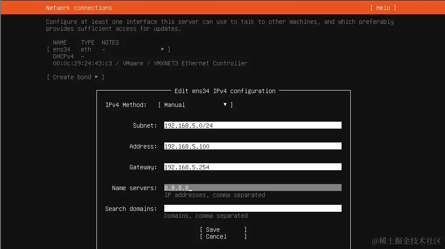Image resolution: width=445 pixels, height=249 pixels.
Task: Click the 'IP addresses, comma separated' hint
Action: click(215, 195)
